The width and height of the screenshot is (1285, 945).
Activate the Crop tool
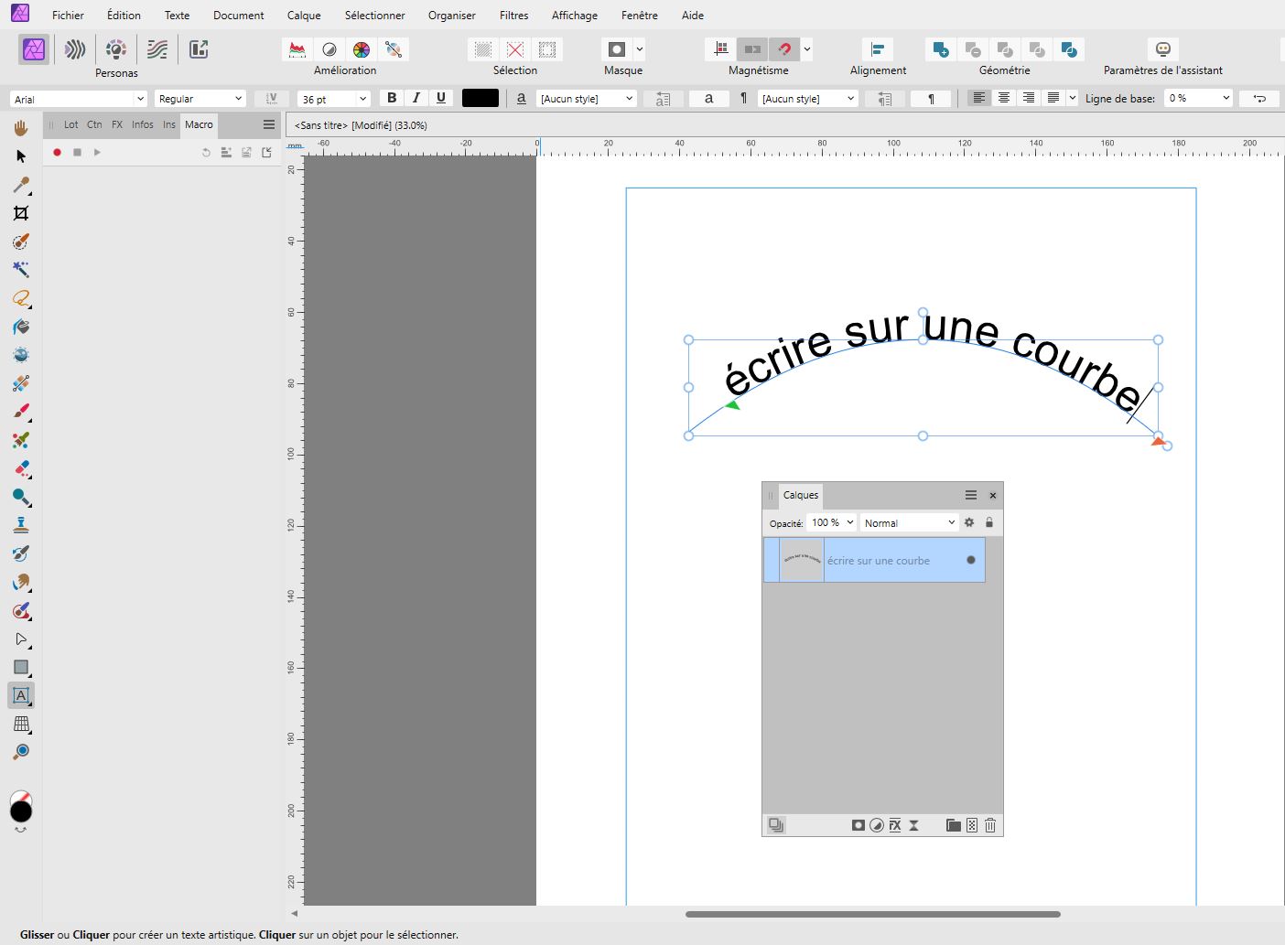pyautogui.click(x=21, y=213)
